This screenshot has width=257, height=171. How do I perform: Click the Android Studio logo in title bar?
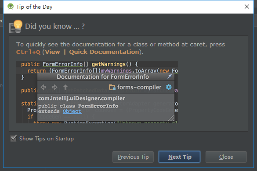(x=11, y=7)
